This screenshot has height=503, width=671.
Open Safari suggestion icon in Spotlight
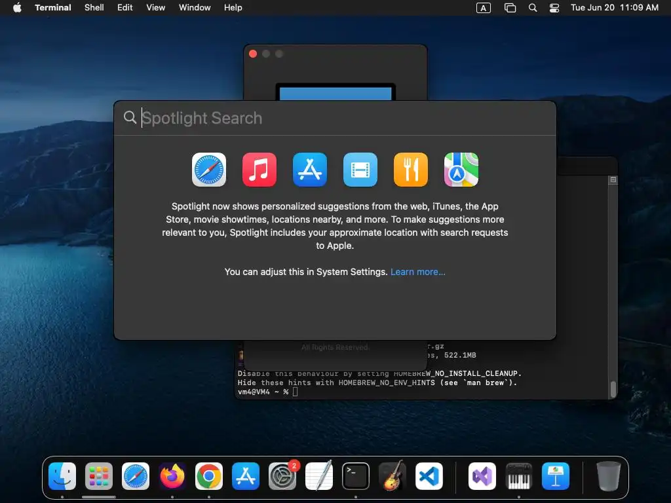point(209,170)
